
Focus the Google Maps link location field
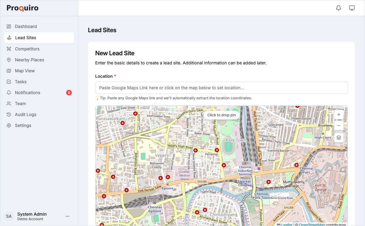[221, 88]
